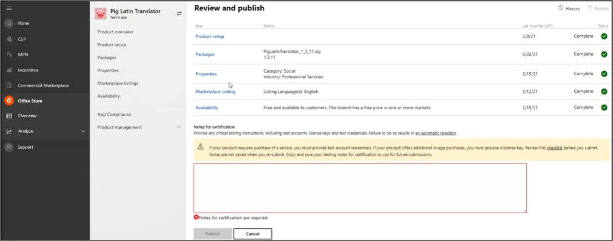Go to Home in left navigation

(24, 24)
